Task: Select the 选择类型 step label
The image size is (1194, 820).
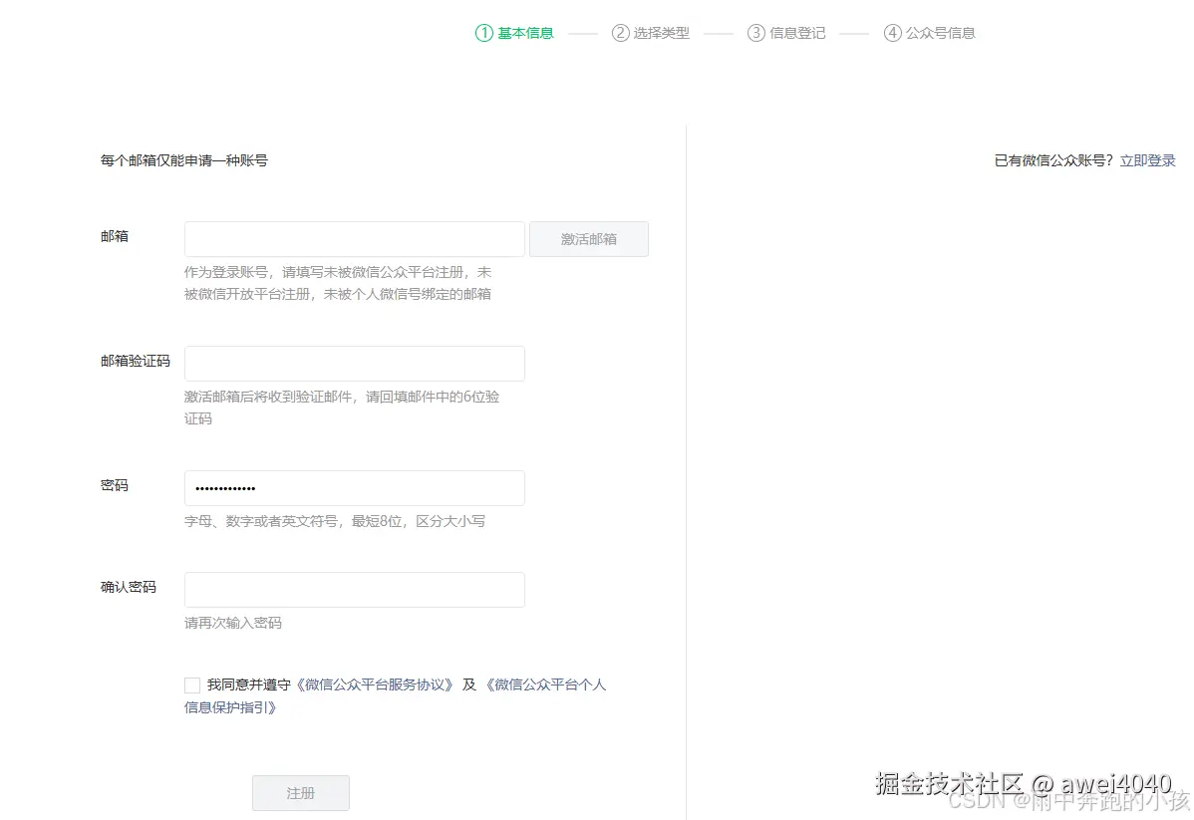Action: point(661,32)
